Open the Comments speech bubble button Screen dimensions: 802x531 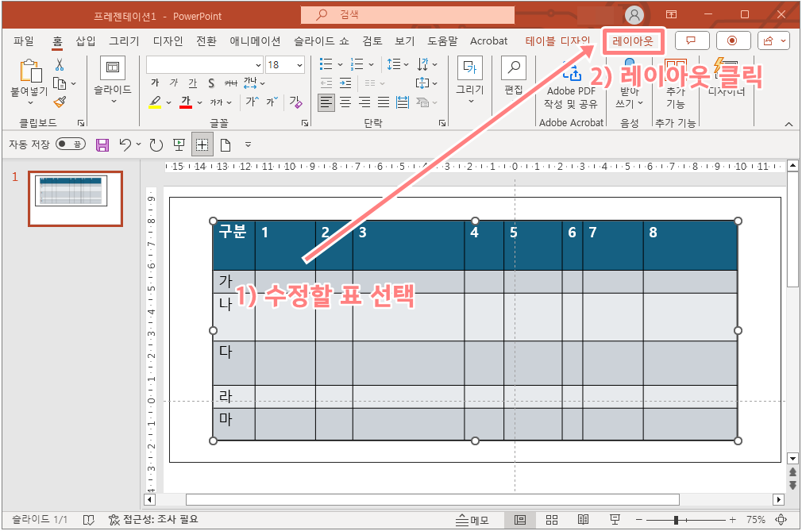pyautogui.click(x=692, y=41)
